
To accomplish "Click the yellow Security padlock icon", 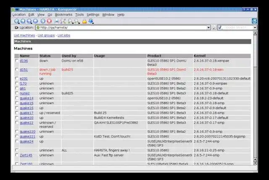I will coord(84,21).
